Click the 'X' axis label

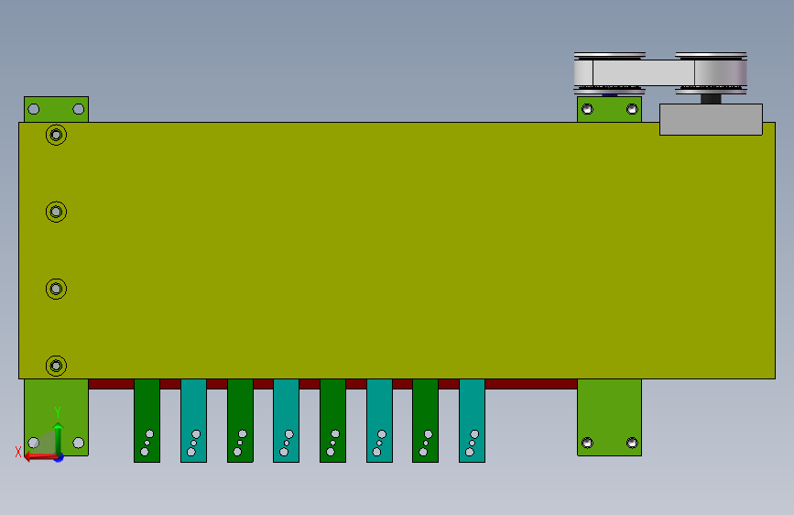18,452
